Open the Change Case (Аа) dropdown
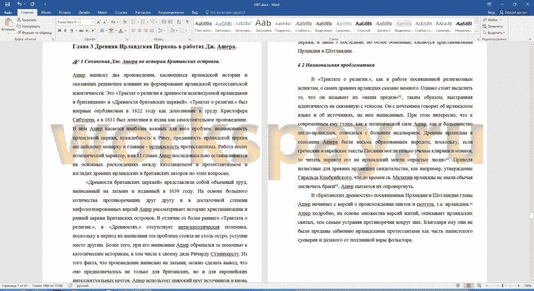 (x=114, y=22)
